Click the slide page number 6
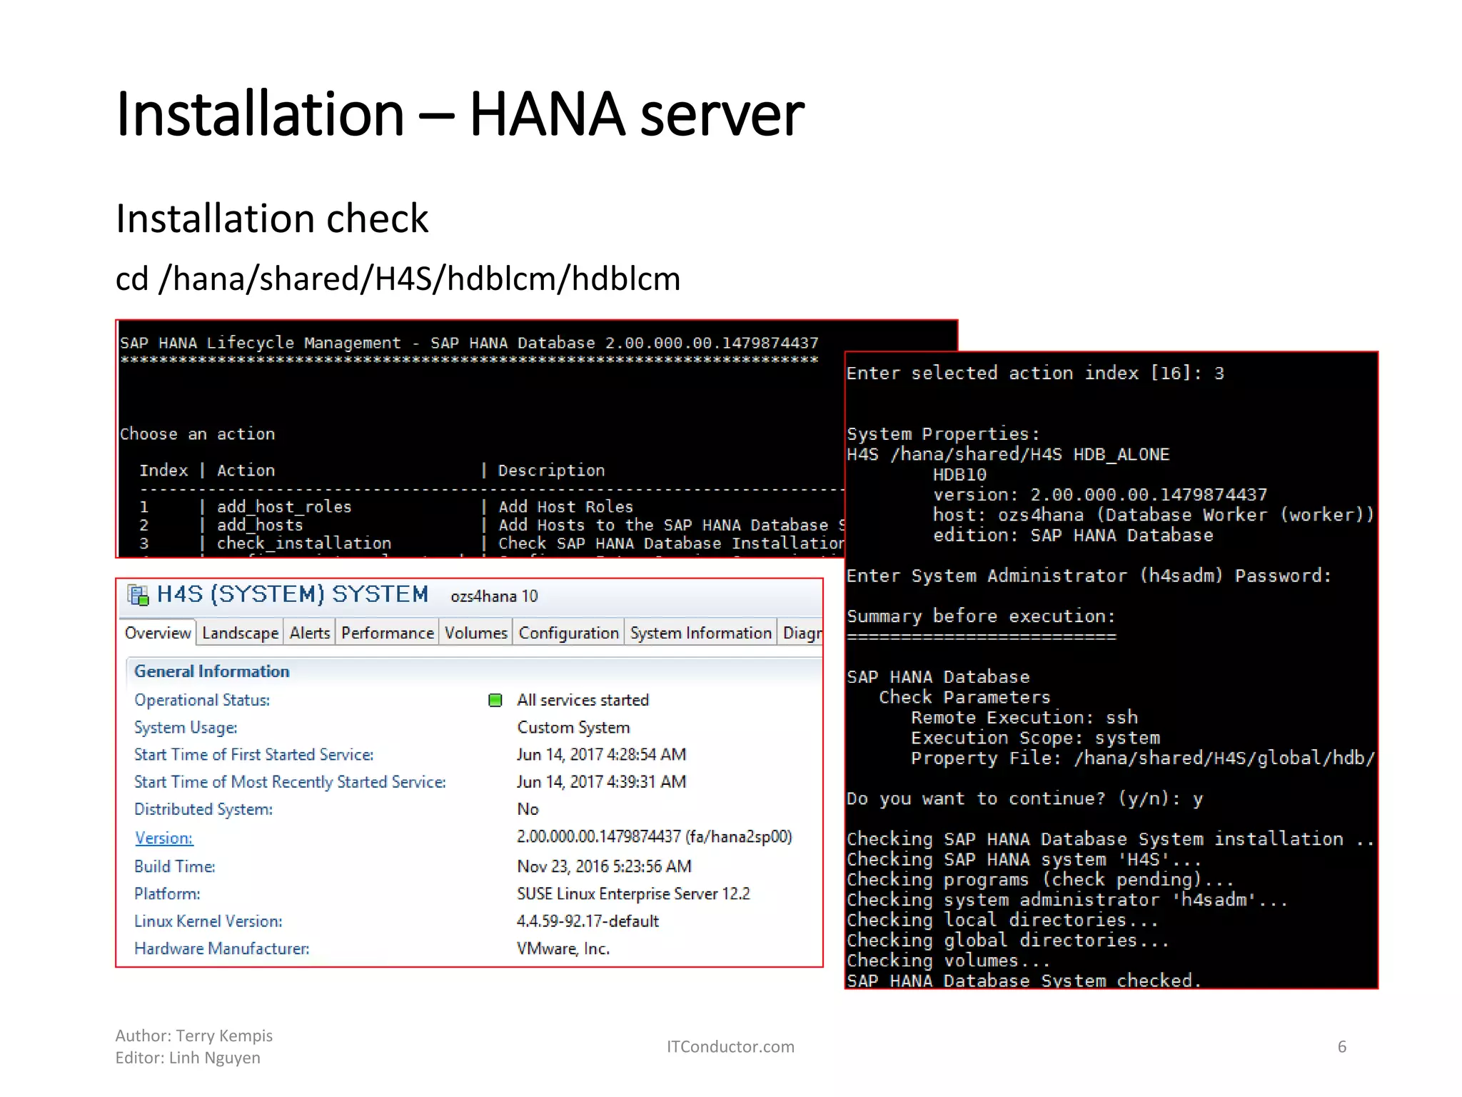1462x1097 pixels. pyautogui.click(x=1342, y=1046)
